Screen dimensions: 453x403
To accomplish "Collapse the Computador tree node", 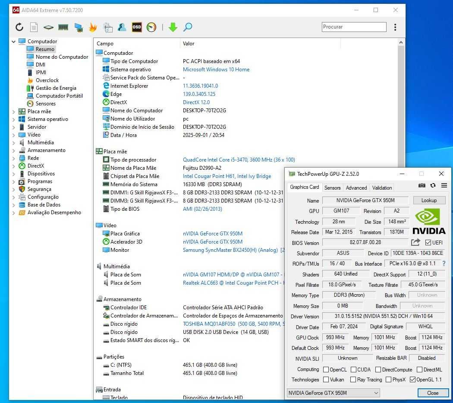I will pyautogui.click(x=13, y=41).
